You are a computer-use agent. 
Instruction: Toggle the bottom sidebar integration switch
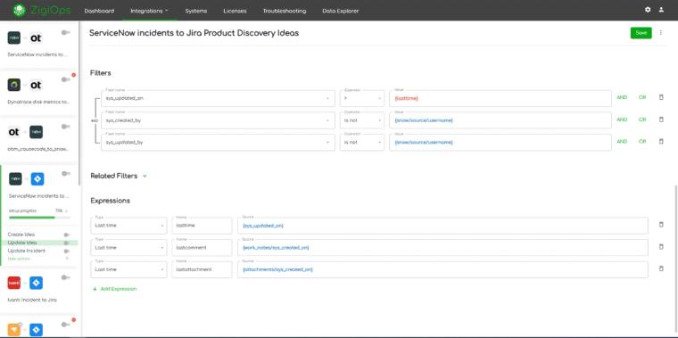[x=66, y=324]
